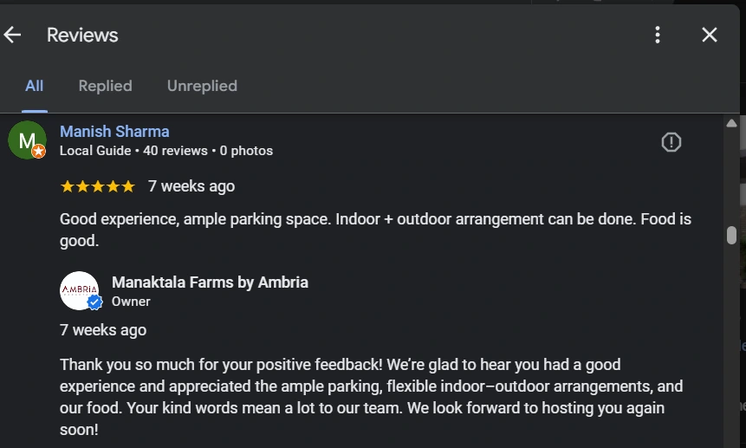The image size is (746, 448).
Task: Flag Manish Sharma's review as inappropriate
Action: click(671, 142)
